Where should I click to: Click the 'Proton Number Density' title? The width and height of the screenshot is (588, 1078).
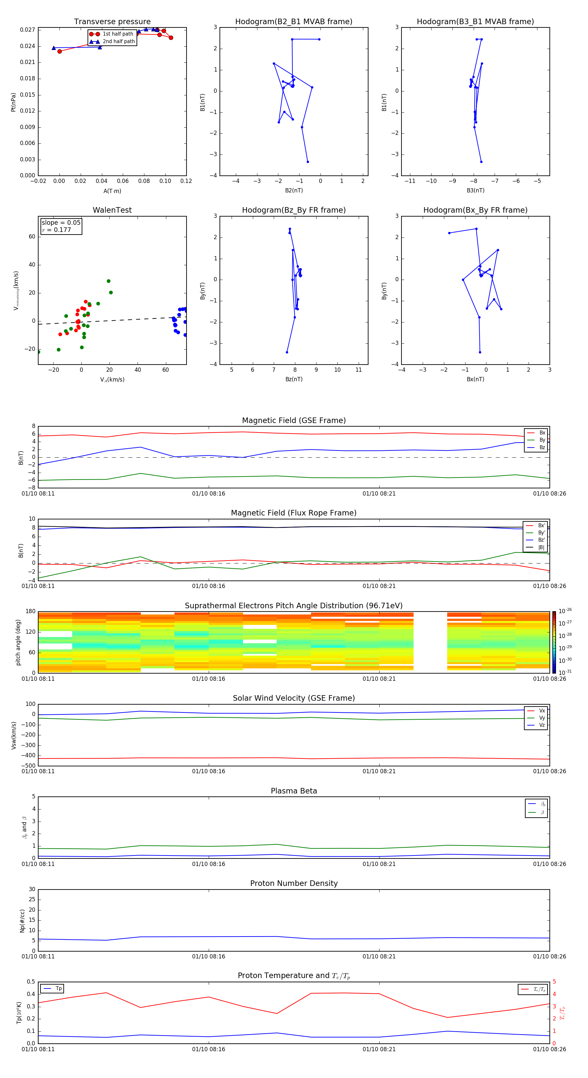coord(294,883)
